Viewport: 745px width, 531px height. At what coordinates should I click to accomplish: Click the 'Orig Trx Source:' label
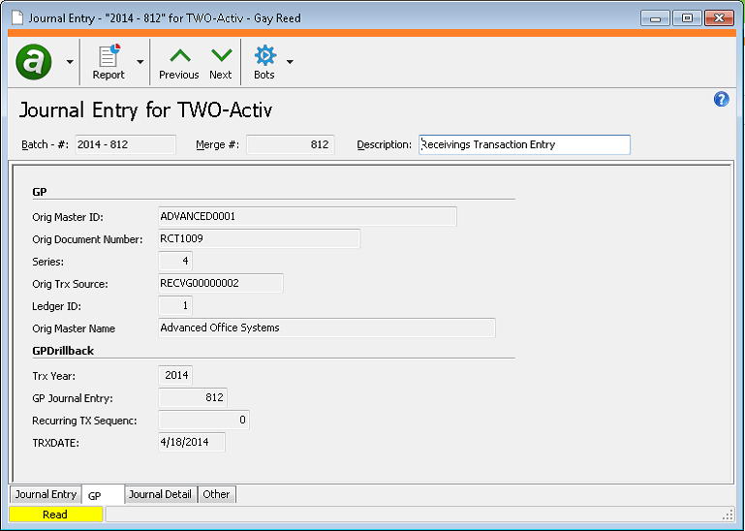[x=70, y=284]
